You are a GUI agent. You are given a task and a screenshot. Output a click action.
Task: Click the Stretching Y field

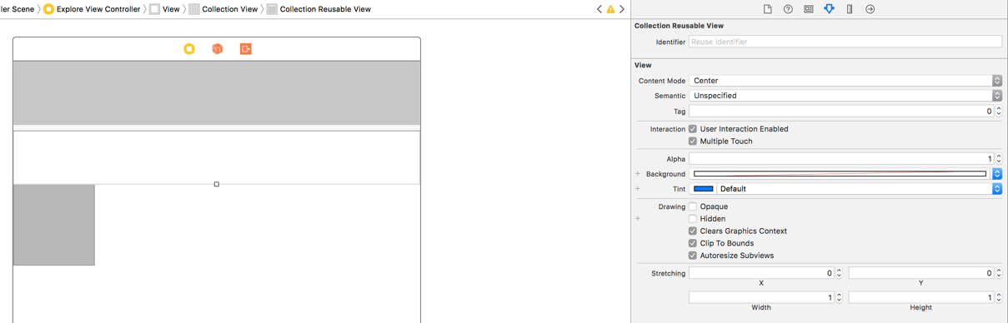[921, 273]
